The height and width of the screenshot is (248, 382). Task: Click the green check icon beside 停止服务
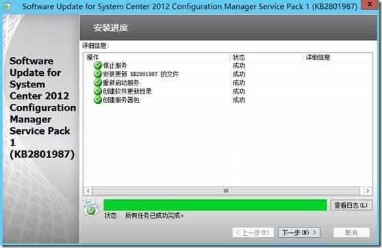98,65
